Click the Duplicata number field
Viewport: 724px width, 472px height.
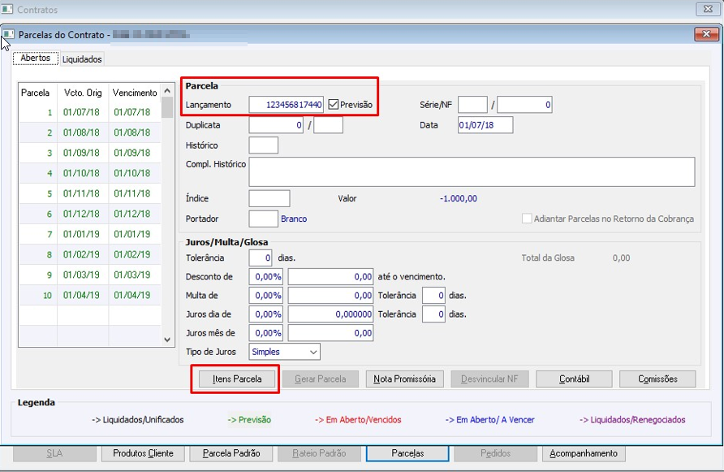276,125
